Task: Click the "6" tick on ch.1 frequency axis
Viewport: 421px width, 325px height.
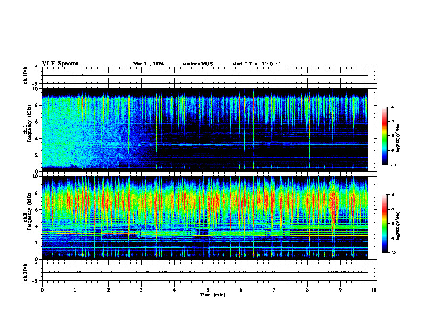Action: point(37,122)
